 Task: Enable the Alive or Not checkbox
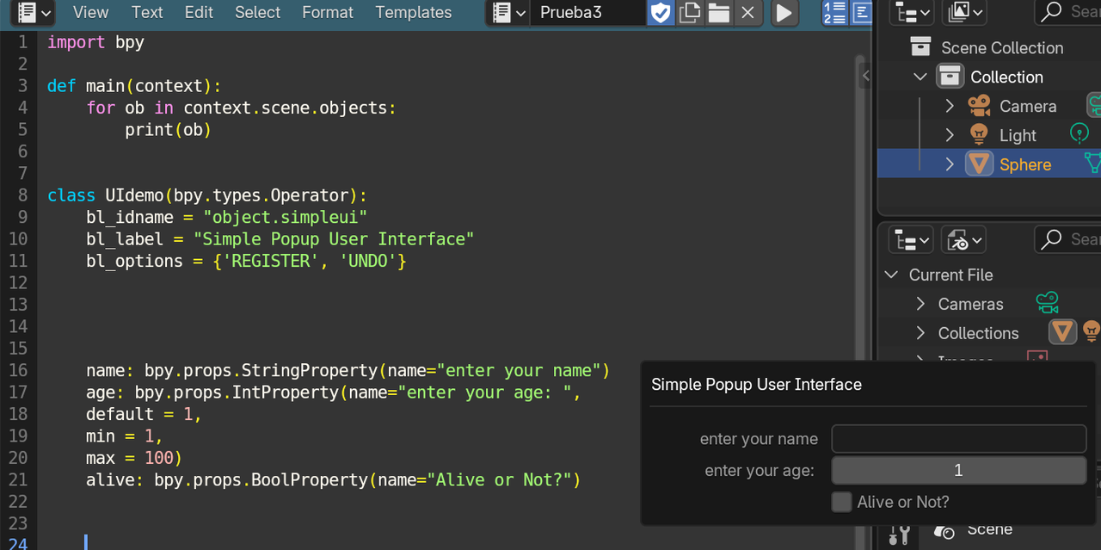pos(841,502)
